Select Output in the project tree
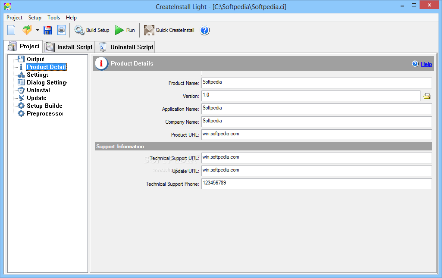Image resolution: width=442 pixels, height=278 pixels. 35,59
